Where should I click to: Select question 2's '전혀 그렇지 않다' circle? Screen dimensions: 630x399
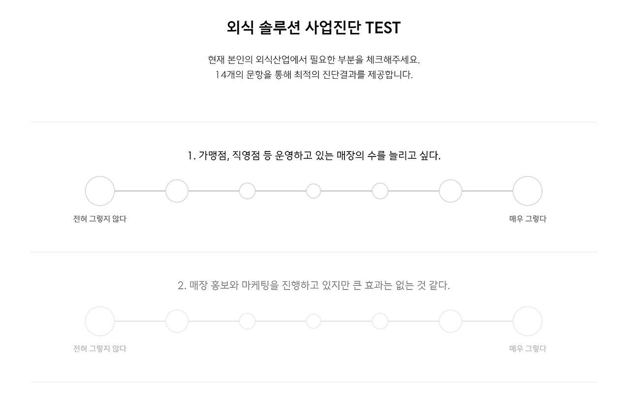pyautogui.click(x=100, y=321)
